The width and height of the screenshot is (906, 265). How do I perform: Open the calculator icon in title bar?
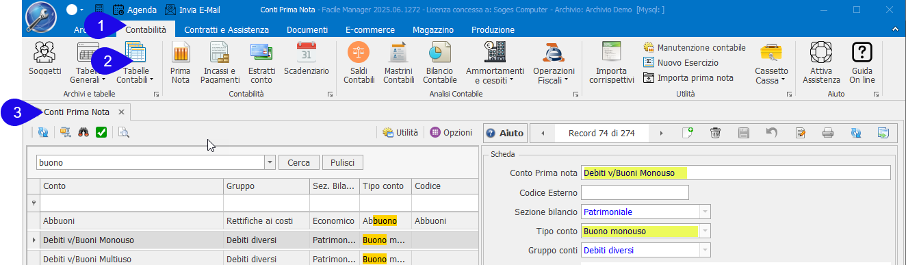(100, 10)
